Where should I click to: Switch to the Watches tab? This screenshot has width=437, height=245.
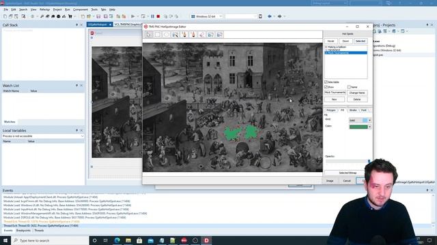(x=10, y=122)
